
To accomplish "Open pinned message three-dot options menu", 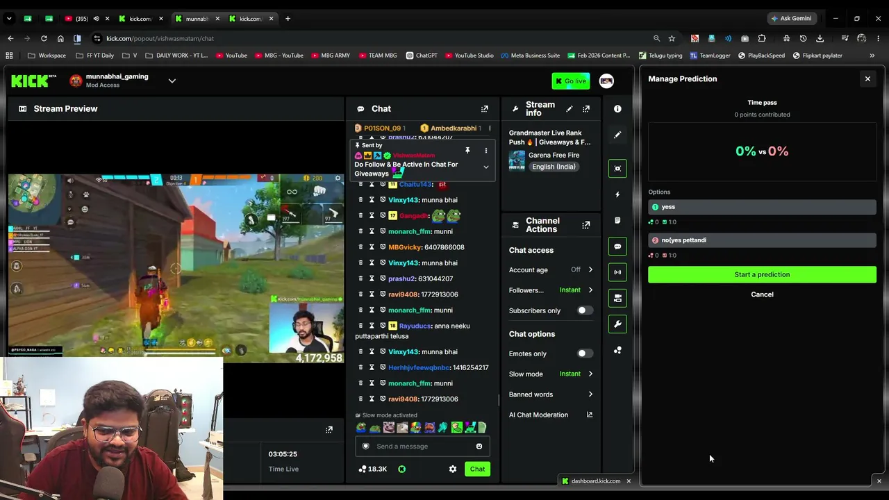I will (x=486, y=151).
